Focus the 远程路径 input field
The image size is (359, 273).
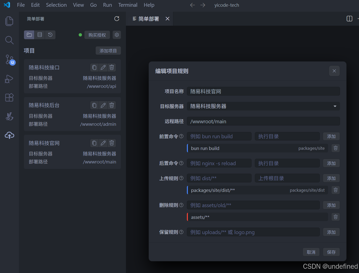[x=263, y=121]
